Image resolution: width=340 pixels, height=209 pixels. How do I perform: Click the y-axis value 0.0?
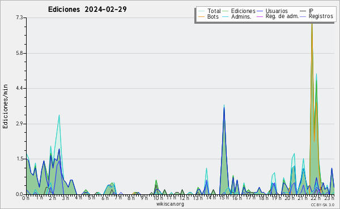[19, 194]
